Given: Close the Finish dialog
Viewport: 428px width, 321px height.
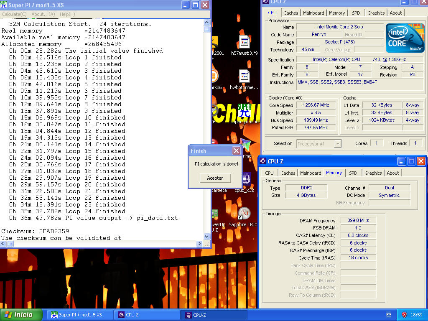Looking at the screenshot, I should [x=236, y=150].
